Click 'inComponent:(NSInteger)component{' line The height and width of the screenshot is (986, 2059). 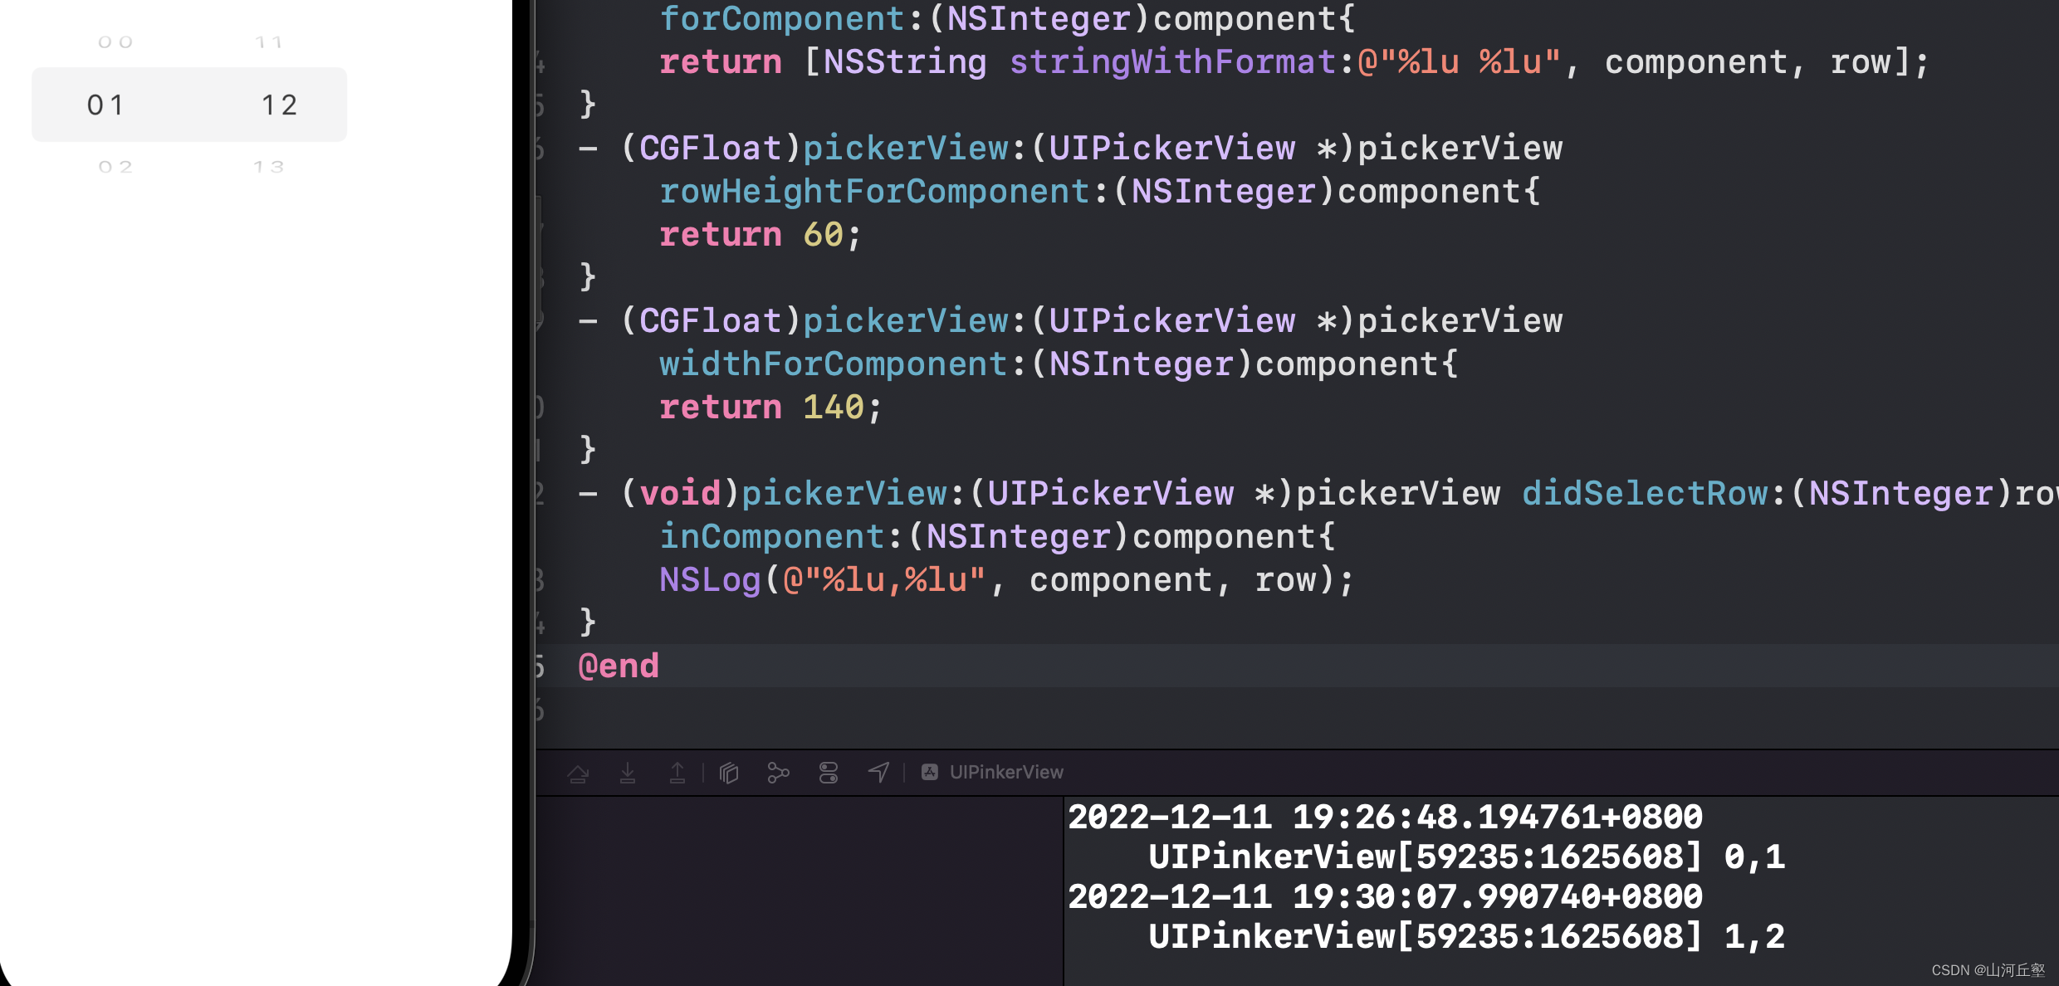(997, 537)
